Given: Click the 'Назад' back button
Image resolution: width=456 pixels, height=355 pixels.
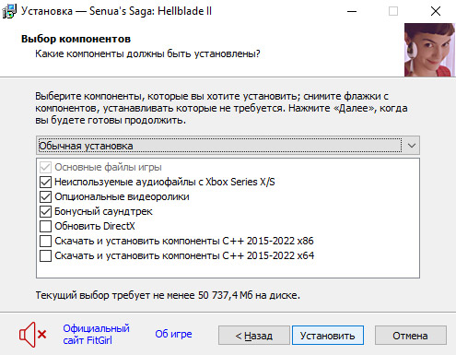Looking at the screenshot, I should [x=254, y=336].
